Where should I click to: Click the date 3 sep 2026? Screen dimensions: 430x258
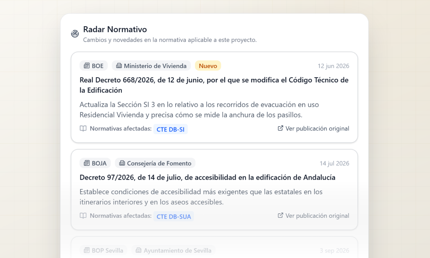click(x=334, y=250)
